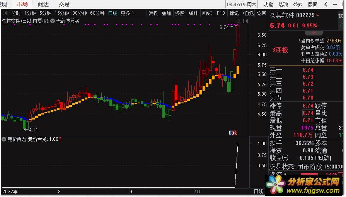Viewport: 346px width, 197px height.
Task: Open the 问达 tab
Action: pos(43,4)
